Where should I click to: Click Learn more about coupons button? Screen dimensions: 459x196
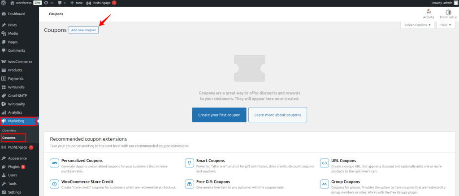[277, 115]
